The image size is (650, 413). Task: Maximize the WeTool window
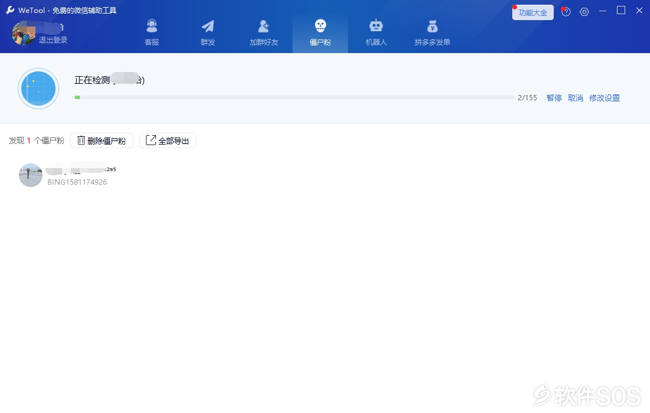(x=621, y=11)
